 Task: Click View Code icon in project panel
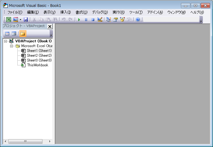(7, 34)
